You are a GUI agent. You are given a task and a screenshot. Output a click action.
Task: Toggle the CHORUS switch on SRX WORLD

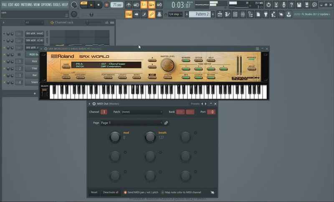(x=198, y=78)
